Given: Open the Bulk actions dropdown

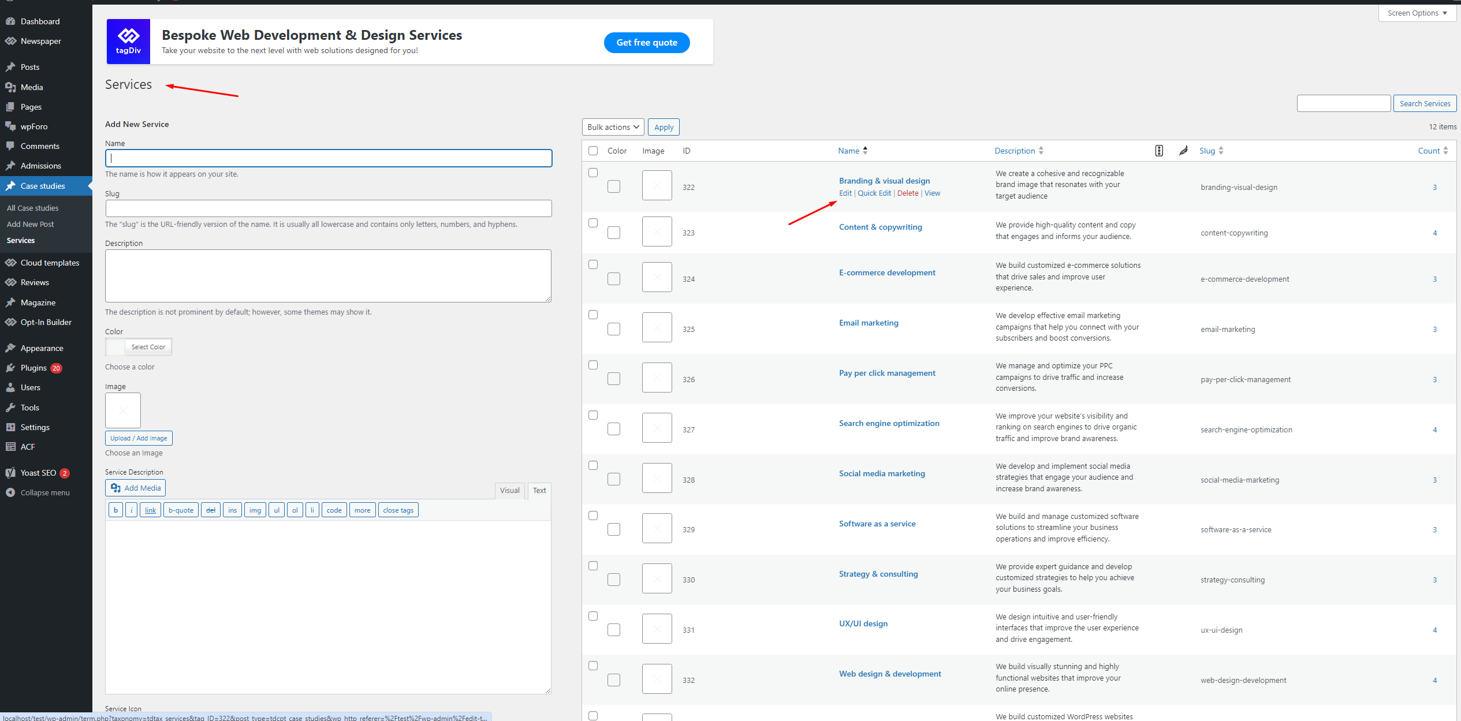Looking at the screenshot, I should 613,127.
